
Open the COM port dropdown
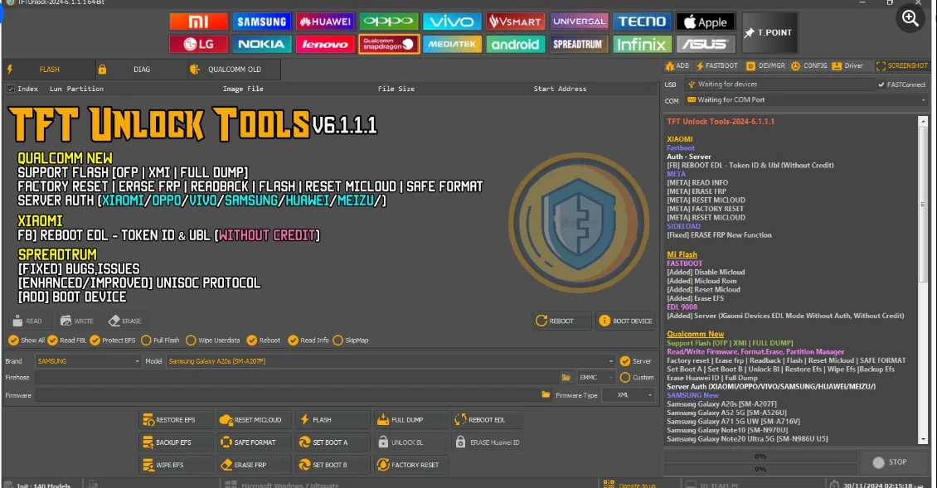806,99
